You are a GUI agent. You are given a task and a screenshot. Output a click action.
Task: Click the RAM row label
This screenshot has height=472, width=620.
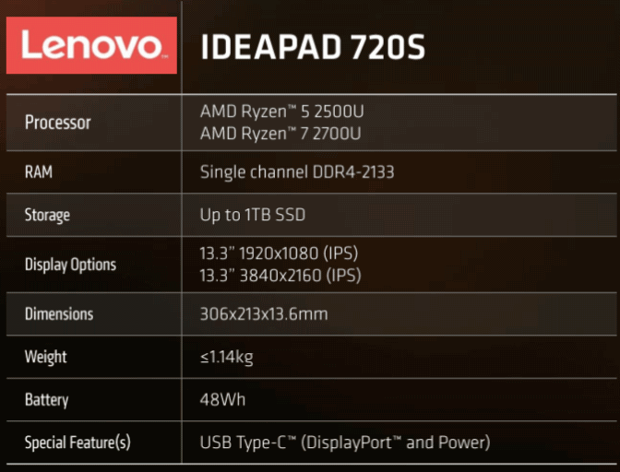39,171
